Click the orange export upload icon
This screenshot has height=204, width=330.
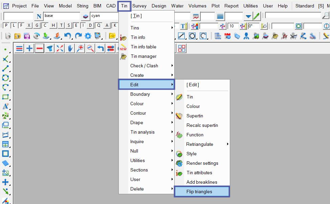tap(57, 36)
